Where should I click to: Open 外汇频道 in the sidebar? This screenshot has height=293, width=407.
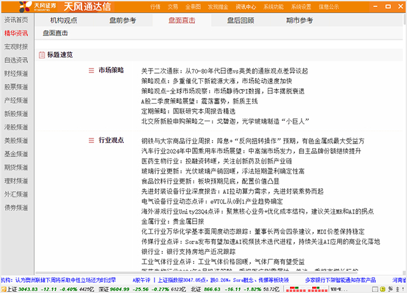click(x=16, y=194)
